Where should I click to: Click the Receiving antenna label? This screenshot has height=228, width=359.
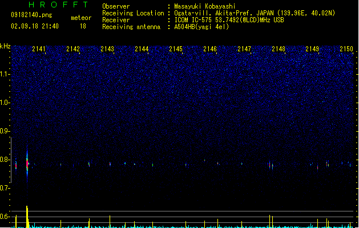tap(131, 27)
